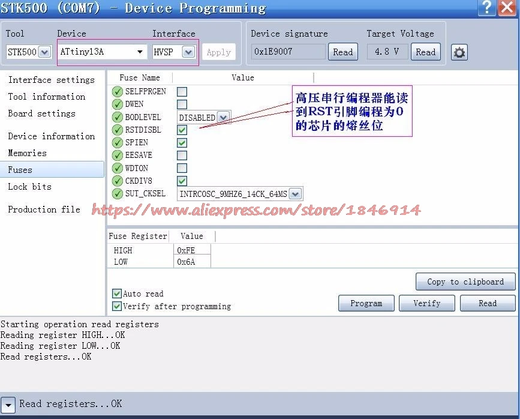Viewport: 520px width, 419px height.
Task: Open the Memories section
Action: point(27,153)
